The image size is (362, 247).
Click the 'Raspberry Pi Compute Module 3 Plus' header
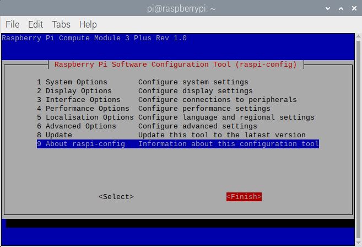tap(94, 38)
